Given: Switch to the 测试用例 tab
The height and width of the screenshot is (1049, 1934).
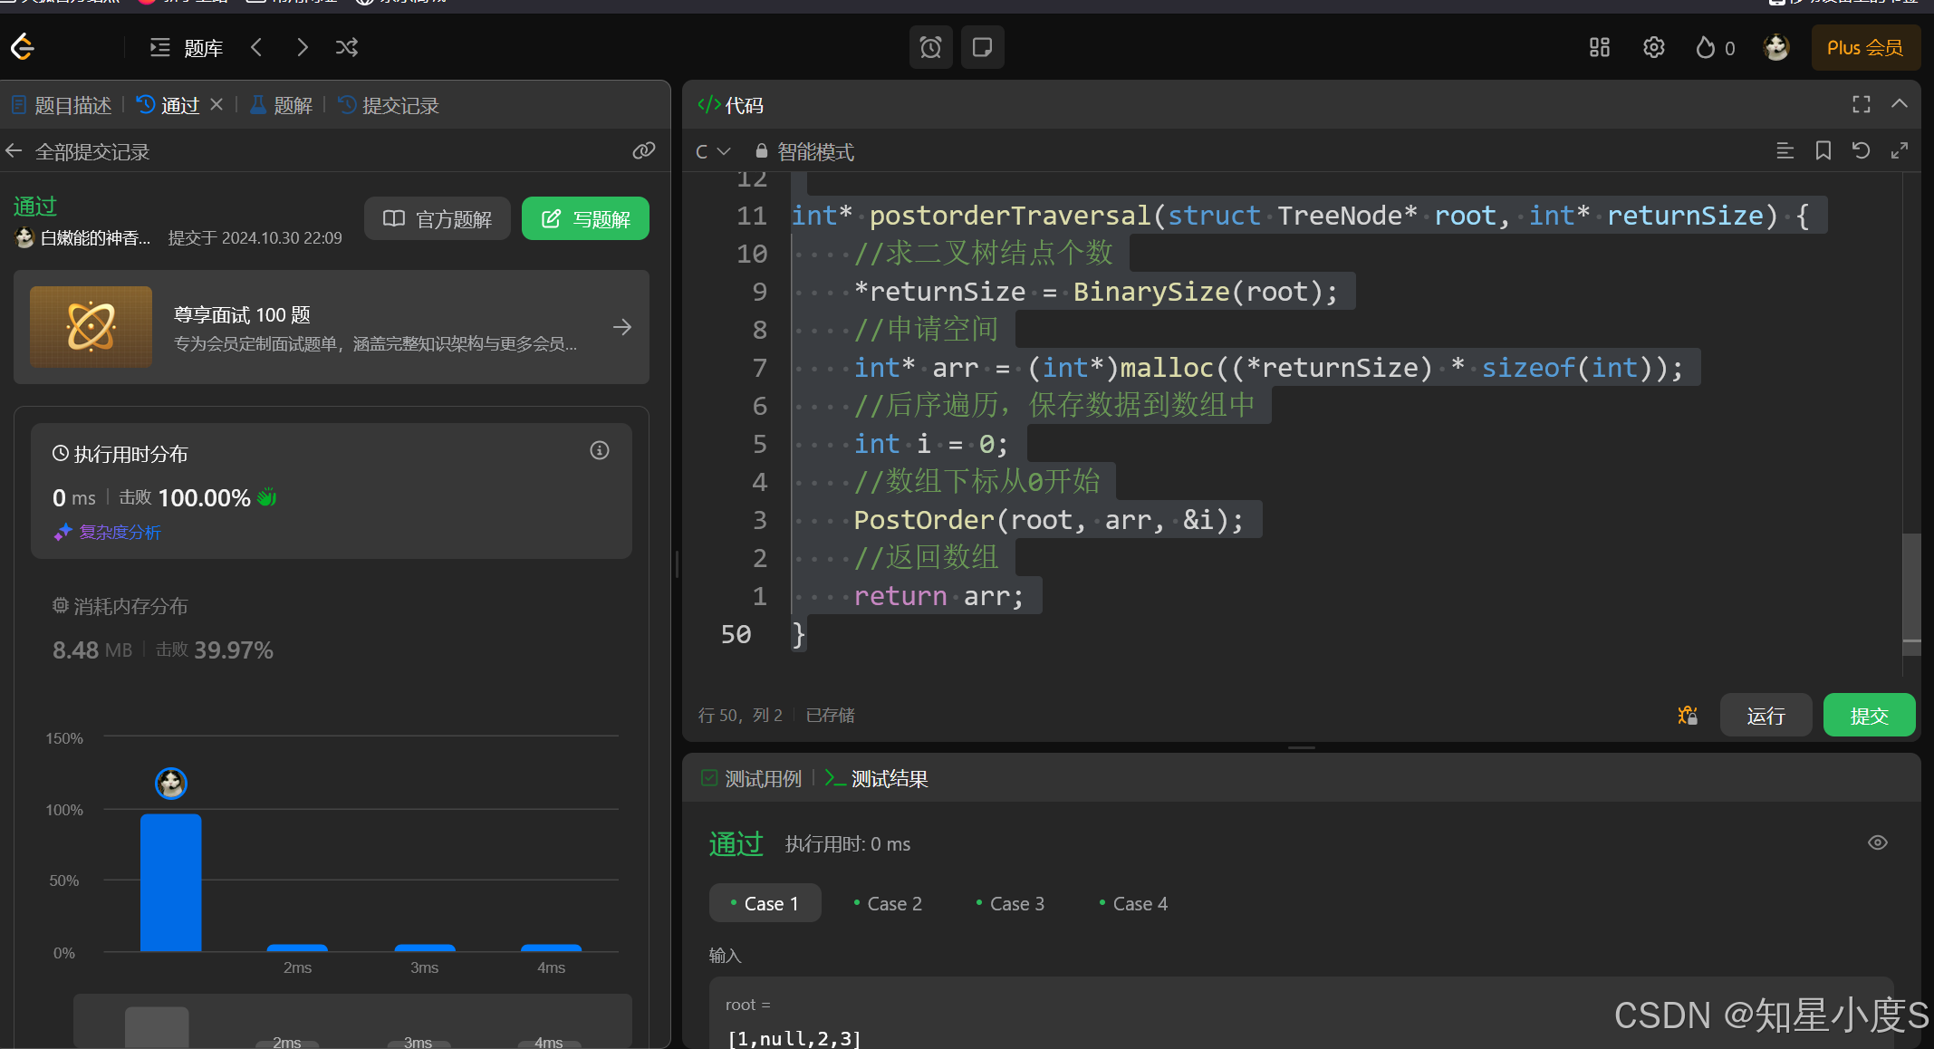Looking at the screenshot, I should (753, 778).
